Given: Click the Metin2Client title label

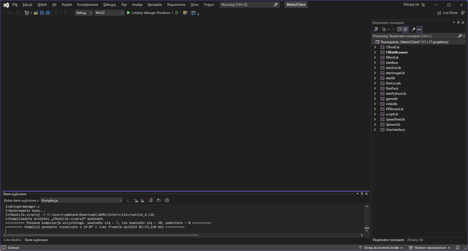Looking at the screenshot, I should 296,5.
